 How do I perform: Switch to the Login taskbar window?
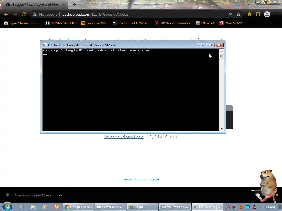pyautogui.click(x=143, y=207)
